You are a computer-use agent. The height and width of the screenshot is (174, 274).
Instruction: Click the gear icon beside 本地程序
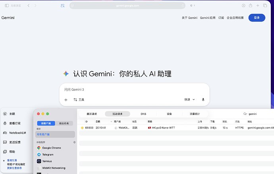[x=74, y=142]
